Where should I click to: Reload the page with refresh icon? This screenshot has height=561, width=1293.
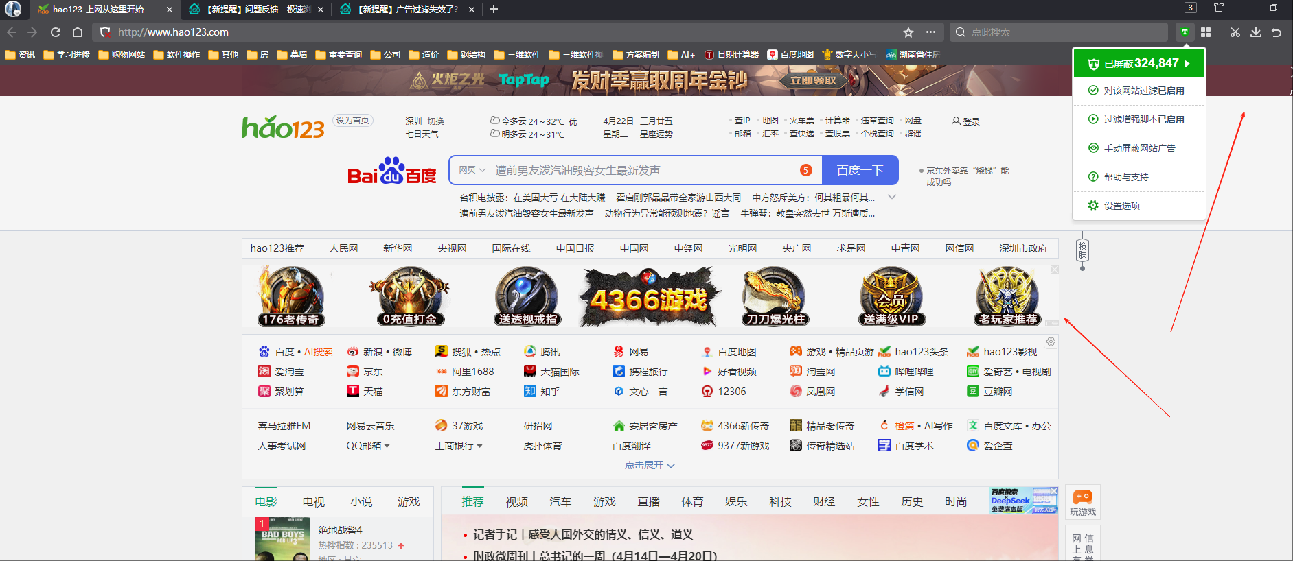pos(56,32)
